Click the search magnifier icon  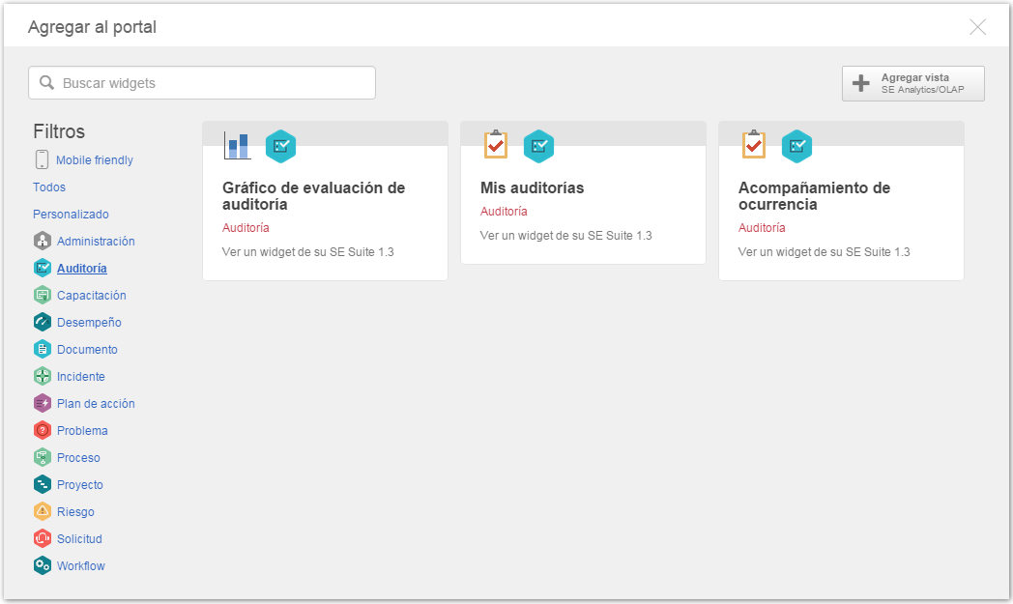[x=47, y=83]
